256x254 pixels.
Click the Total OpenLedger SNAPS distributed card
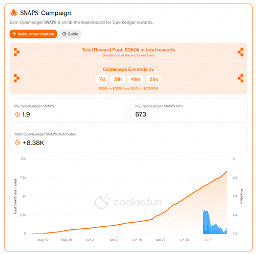[x=129, y=140]
